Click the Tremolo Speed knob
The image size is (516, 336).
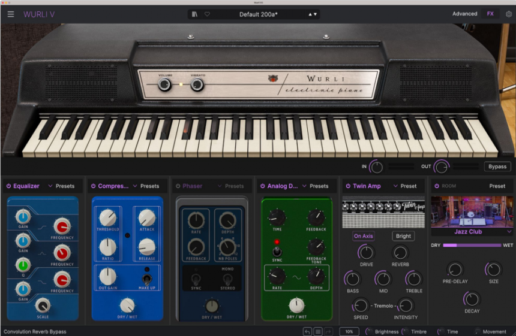(x=361, y=305)
